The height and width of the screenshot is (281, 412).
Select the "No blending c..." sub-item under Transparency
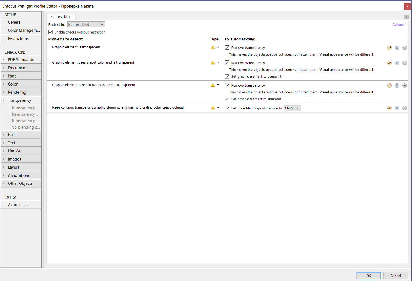pos(25,127)
